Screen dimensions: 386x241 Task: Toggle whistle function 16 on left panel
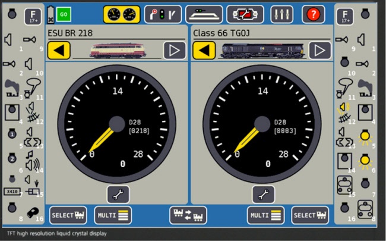(32, 212)
